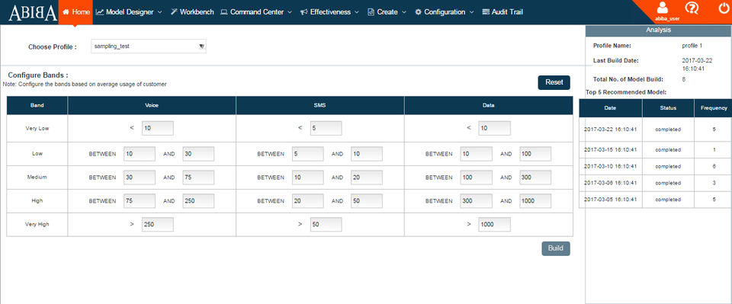Edit Low Data lower bound field
Image resolution: width=732 pixels, height=304 pixels.
tap(476, 154)
